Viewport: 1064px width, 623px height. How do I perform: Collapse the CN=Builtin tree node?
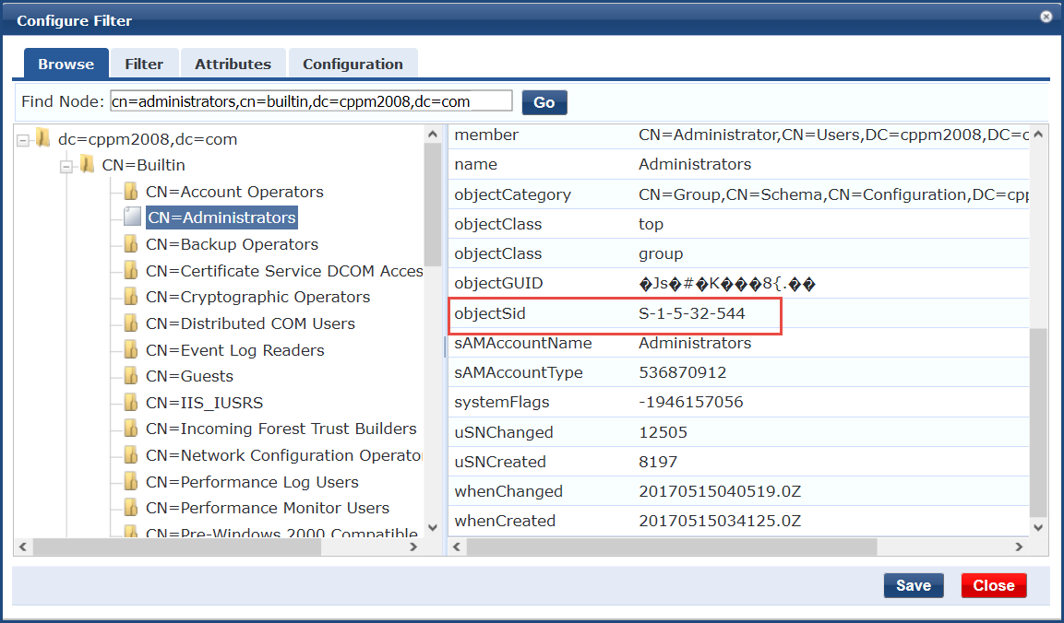(x=66, y=166)
